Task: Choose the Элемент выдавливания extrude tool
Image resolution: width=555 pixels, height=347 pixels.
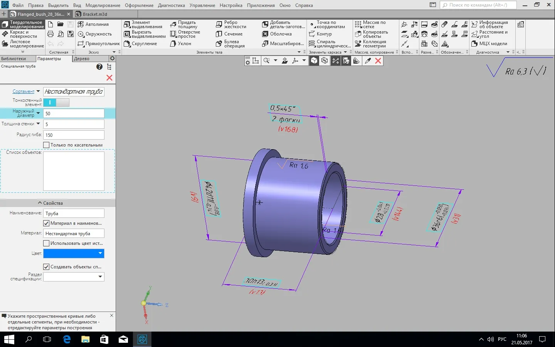Action: 143,25
